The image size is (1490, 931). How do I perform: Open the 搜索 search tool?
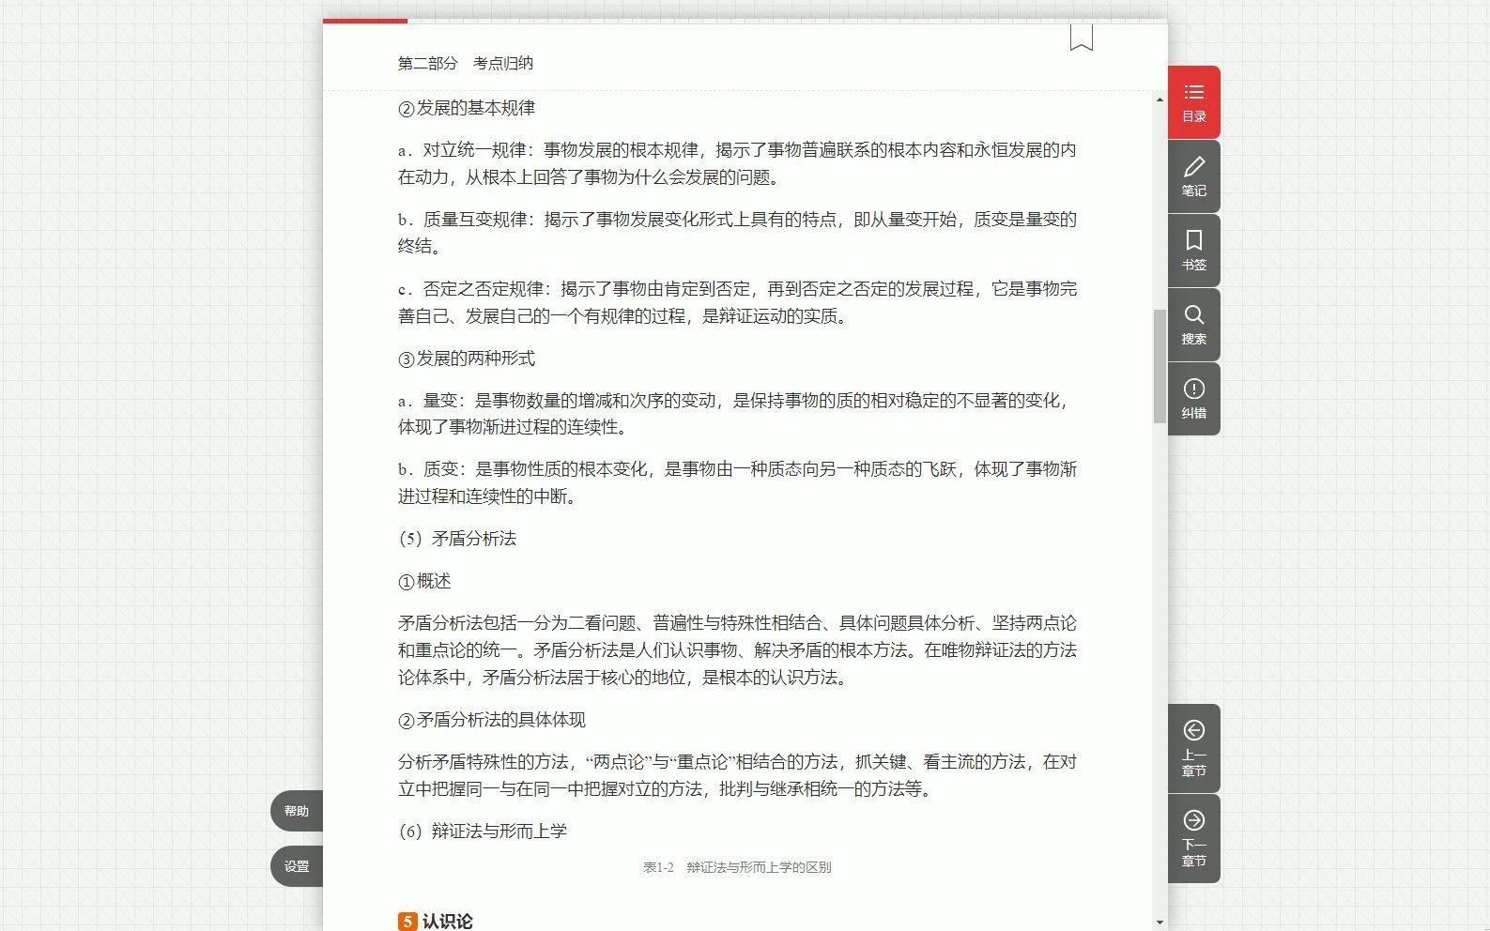1193,325
